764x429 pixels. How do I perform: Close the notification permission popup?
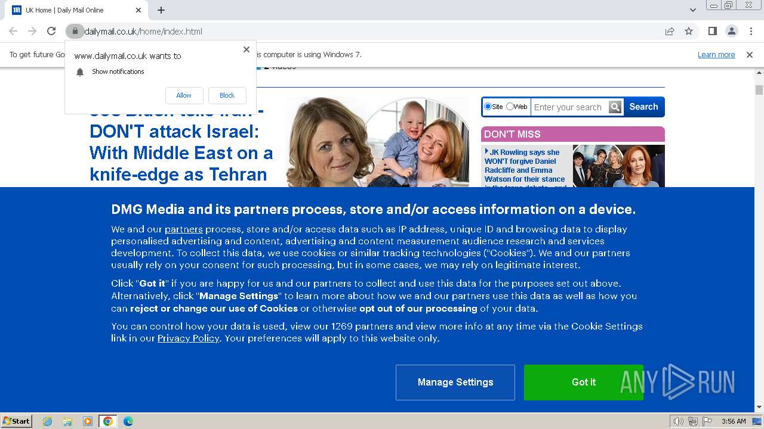pos(247,49)
